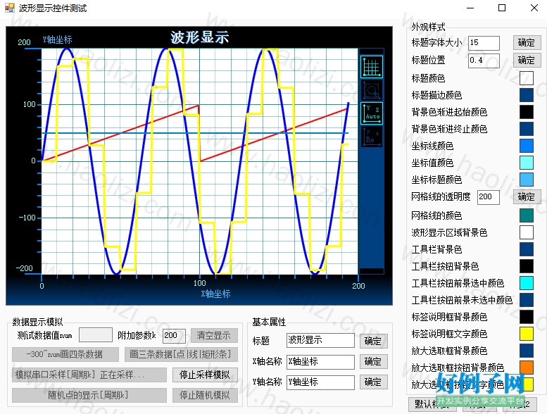Pick the 工具栏按钮前景未选中颜色 swatch
547x414 pixels.
click(x=526, y=300)
